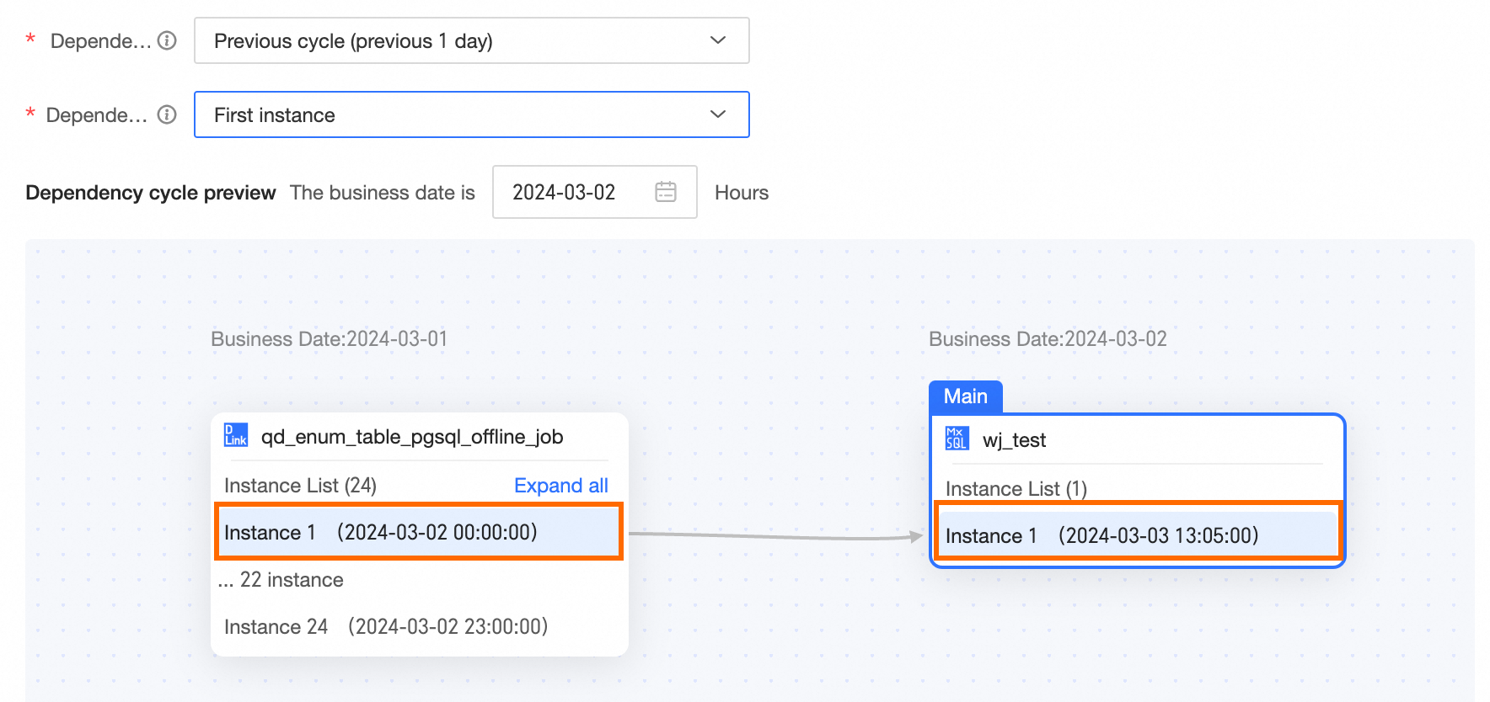1490x702 pixels.
Task: Expand the collapsed 22 instance row
Action: click(x=281, y=580)
